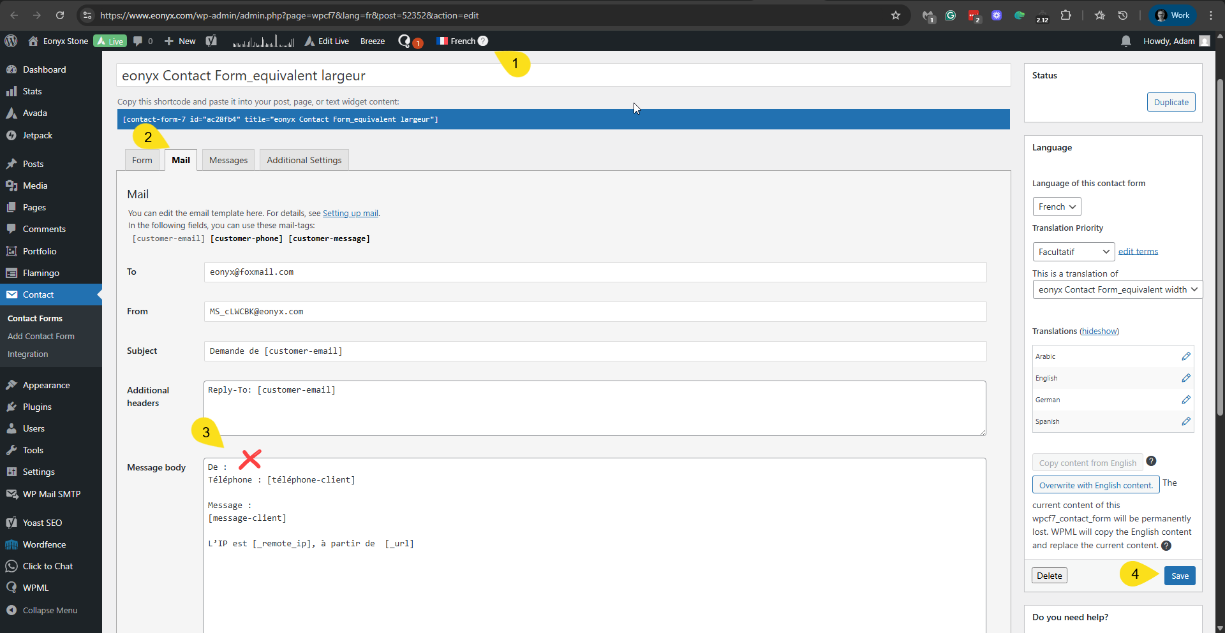The width and height of the screenshot is (1225, 633).
Task: Collapse the admin sidebar menu
Action: click(x=51, y=610)
